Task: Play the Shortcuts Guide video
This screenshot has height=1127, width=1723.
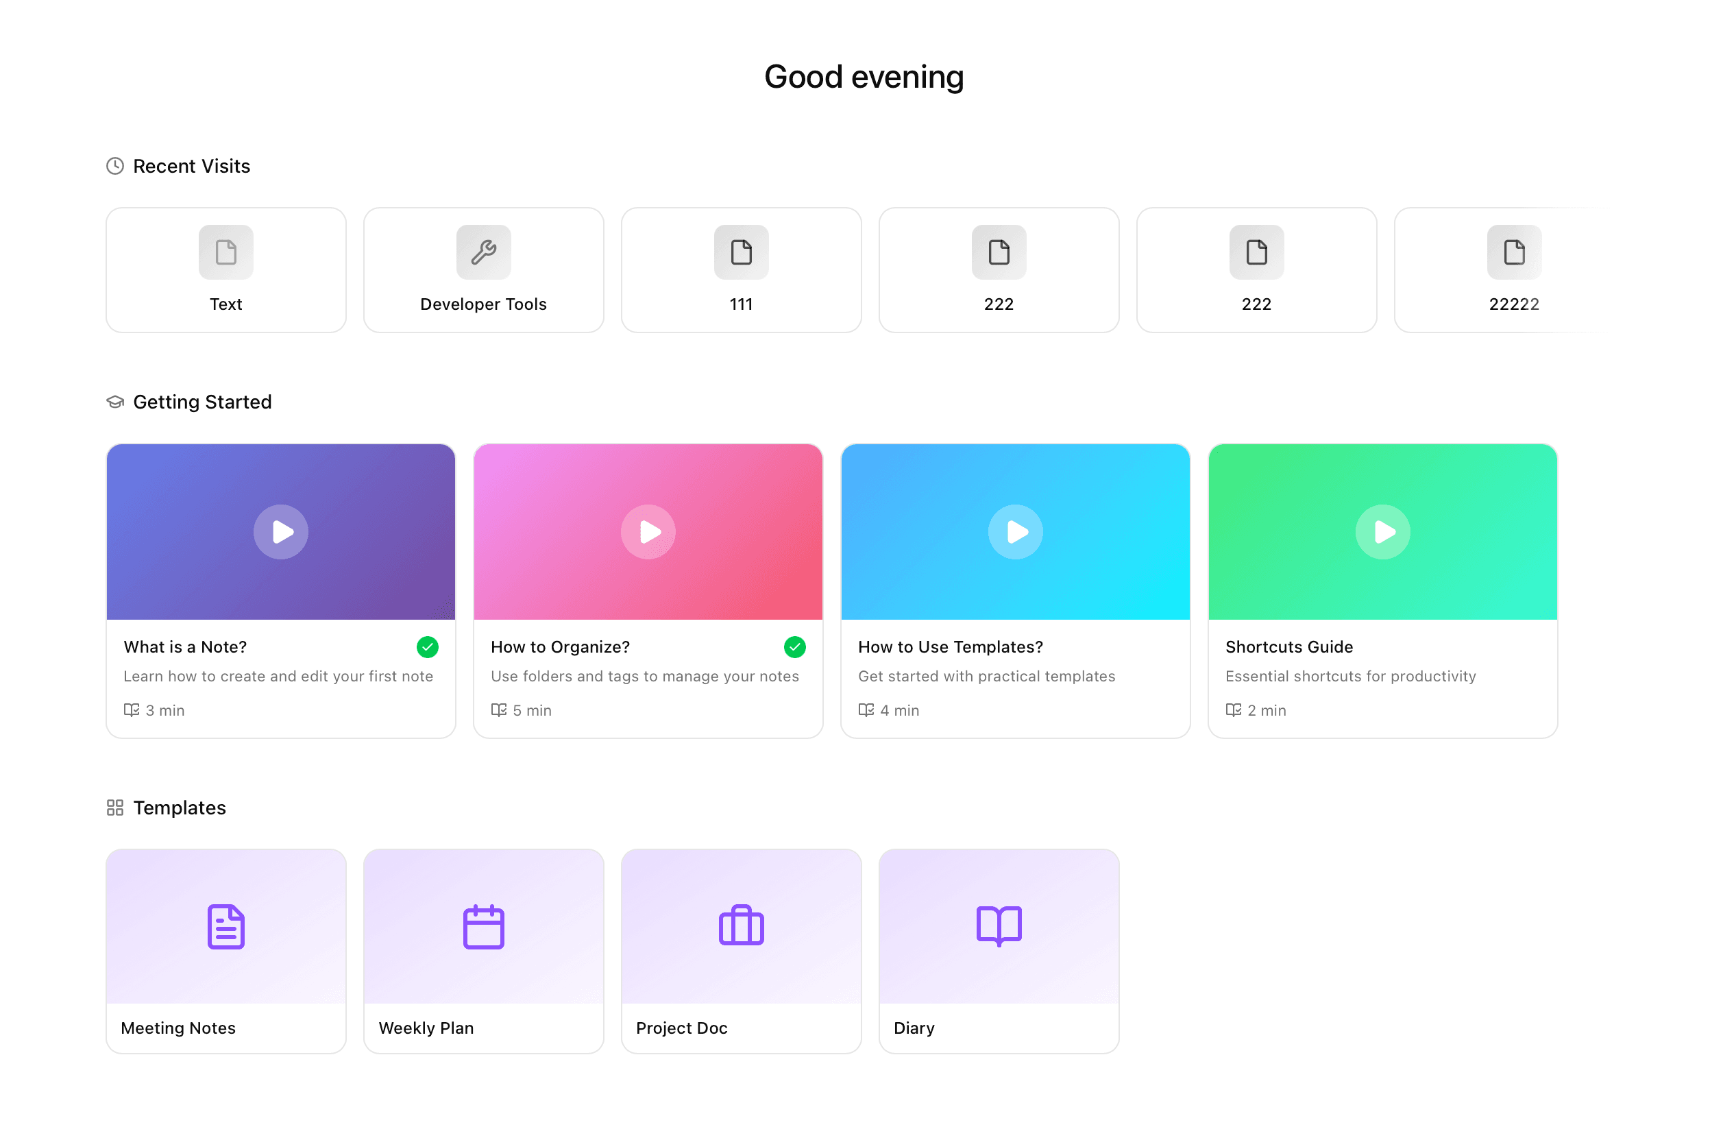Action: (1383, 531)
